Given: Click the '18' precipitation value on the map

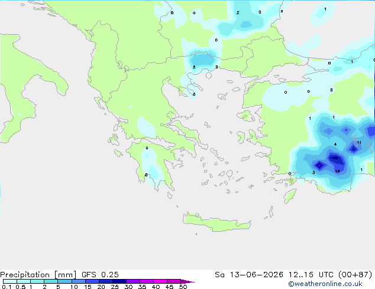Looking at the screenshot, I should pyautogui.click(x=337, y=171).
